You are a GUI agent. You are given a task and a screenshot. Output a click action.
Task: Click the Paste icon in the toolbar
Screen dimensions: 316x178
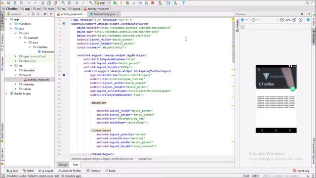coord(55,3)
